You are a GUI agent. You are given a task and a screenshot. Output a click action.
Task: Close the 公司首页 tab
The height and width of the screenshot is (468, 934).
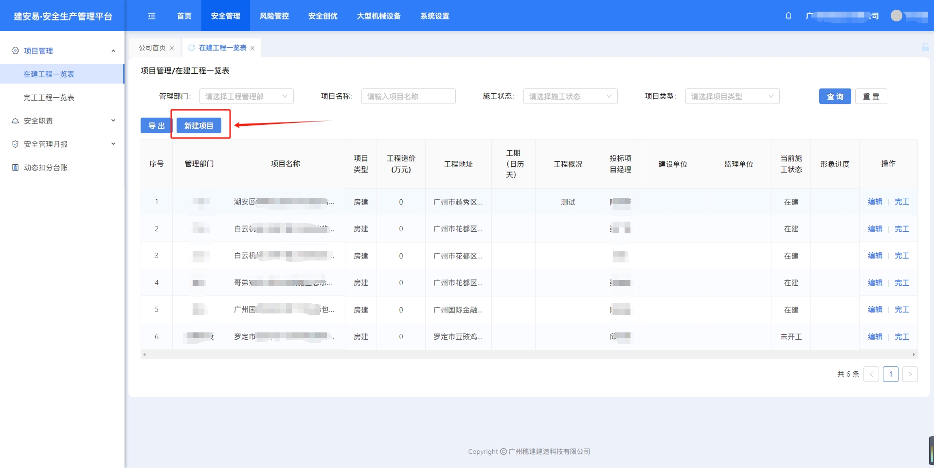tap(172, 48)
